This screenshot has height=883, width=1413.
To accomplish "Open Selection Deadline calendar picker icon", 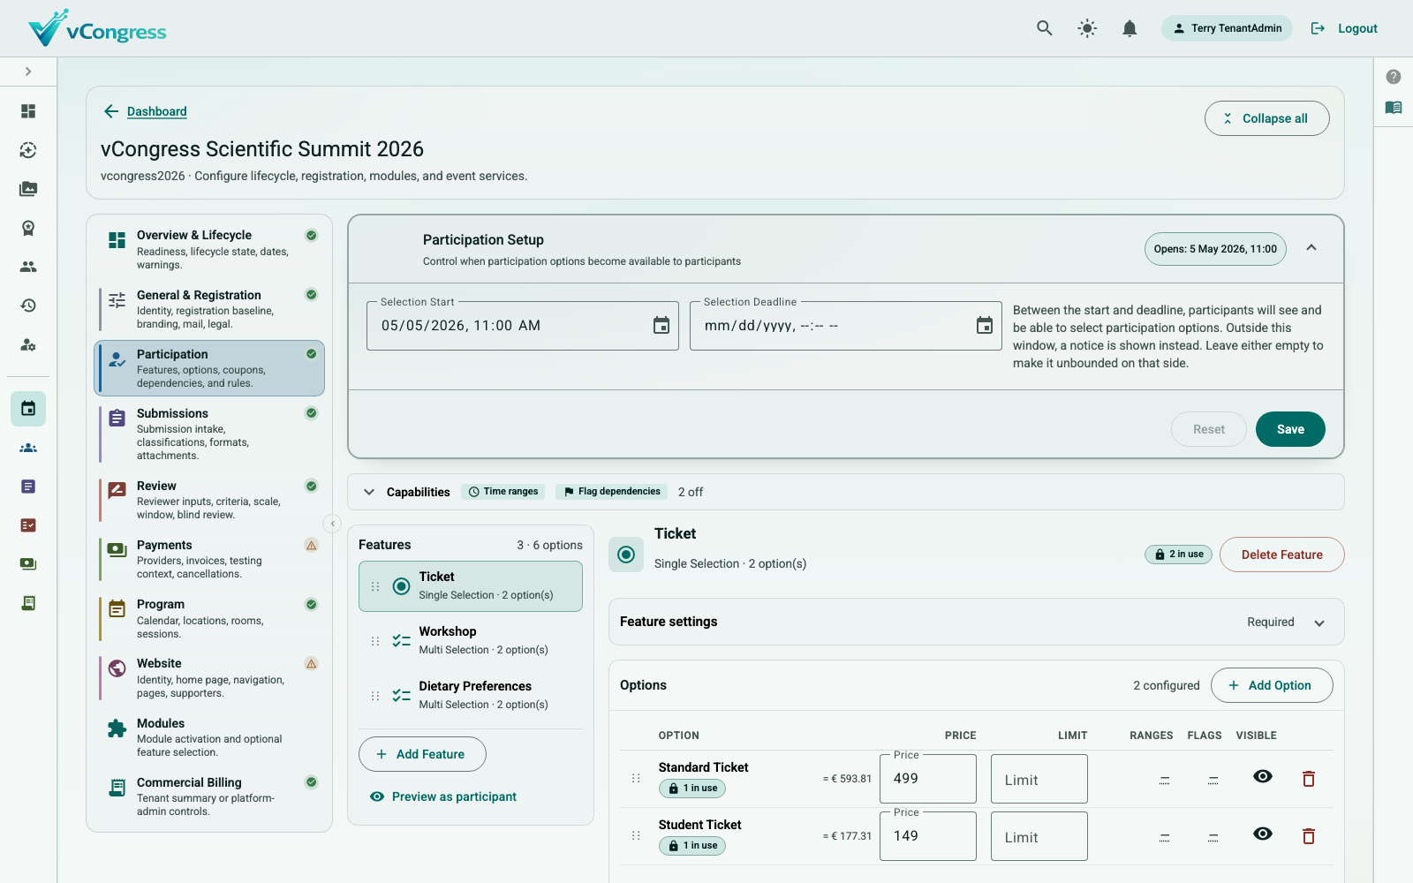I will [985, 326].
